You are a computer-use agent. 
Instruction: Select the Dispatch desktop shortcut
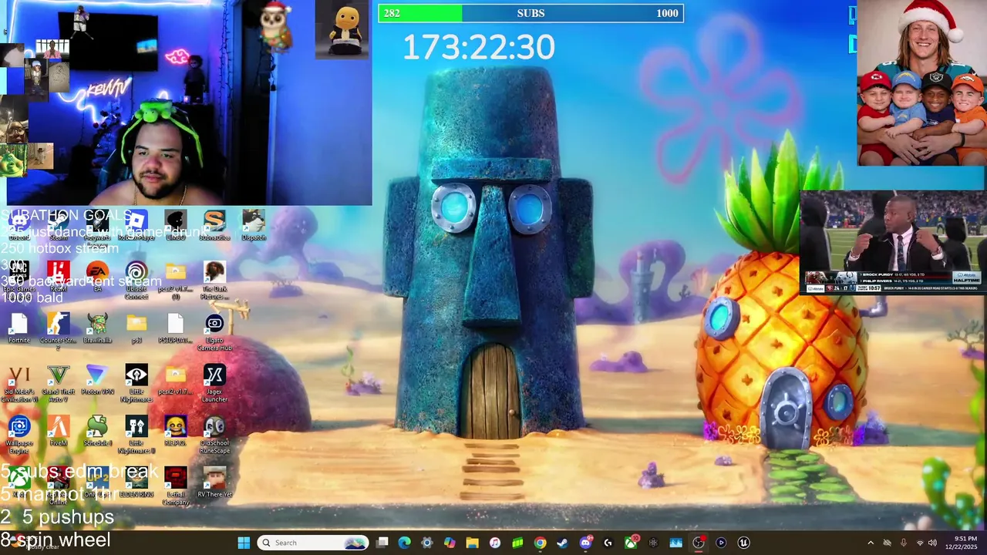pyautogui.click(x=254, y=225)
